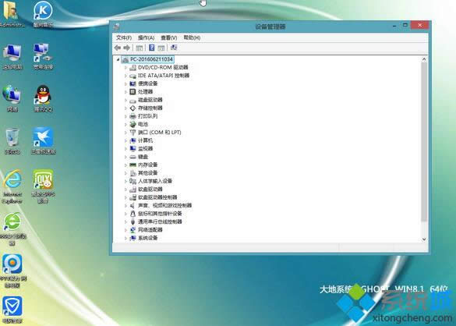The height and width of the screenshot is (326, 456).
Task: Expand the 打印队列 category
Action: pos(125,116)
